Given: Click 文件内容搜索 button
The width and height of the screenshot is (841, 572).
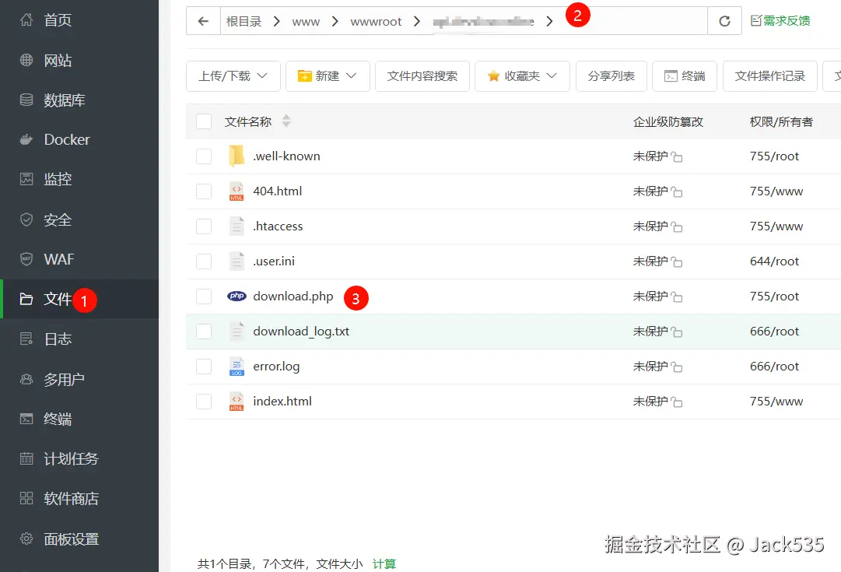Looking at the screenshot, I should coord(422,76).
